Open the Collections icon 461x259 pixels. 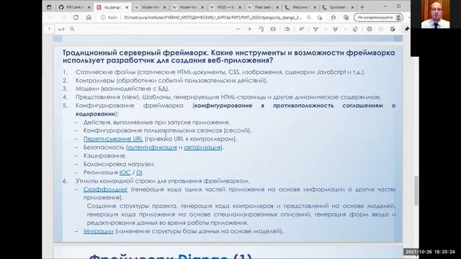(x=346, y=17)
